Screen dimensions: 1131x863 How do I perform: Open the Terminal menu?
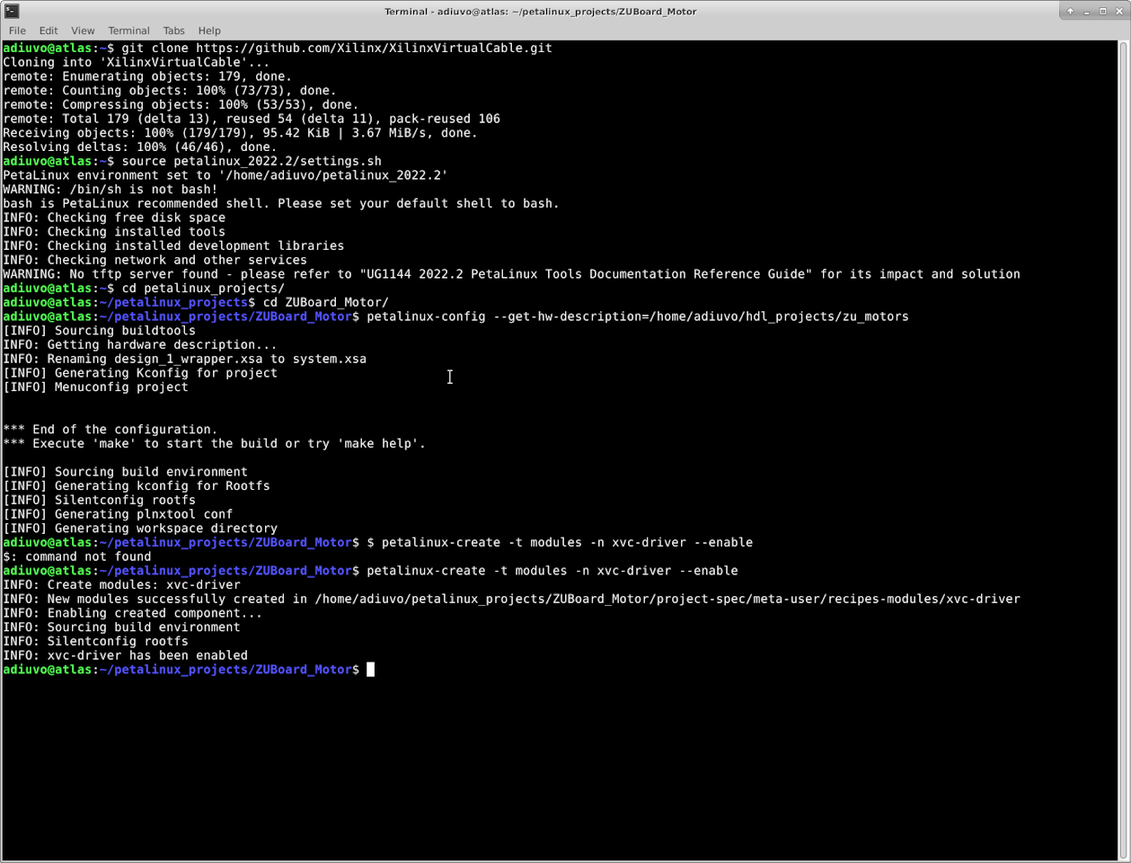click(128, 31)
